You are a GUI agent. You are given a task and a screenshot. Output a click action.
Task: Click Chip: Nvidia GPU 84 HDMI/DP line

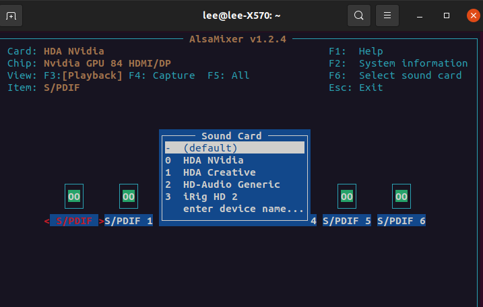click(89, 63)
